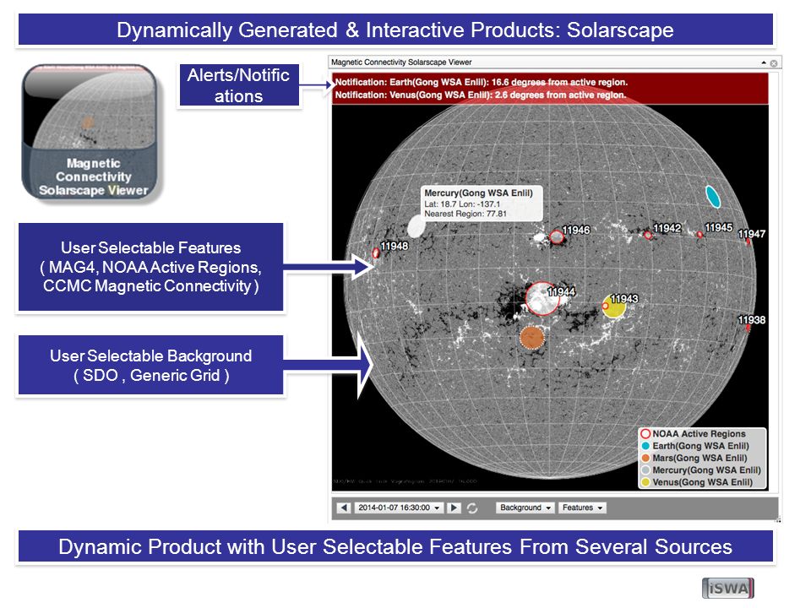Select active region marker 11946
This screenshot has width=811, height=608.
(556, 236)
